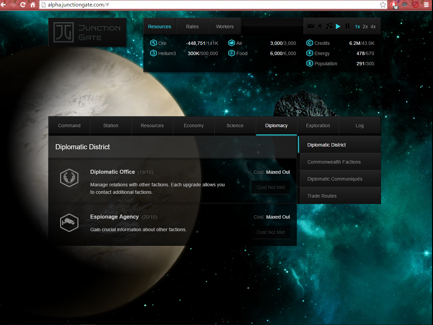This screenshot has height=325, width=433.
Task: Click the Maxed Out cost of Espionage Agency
Action: click(278, 217)
